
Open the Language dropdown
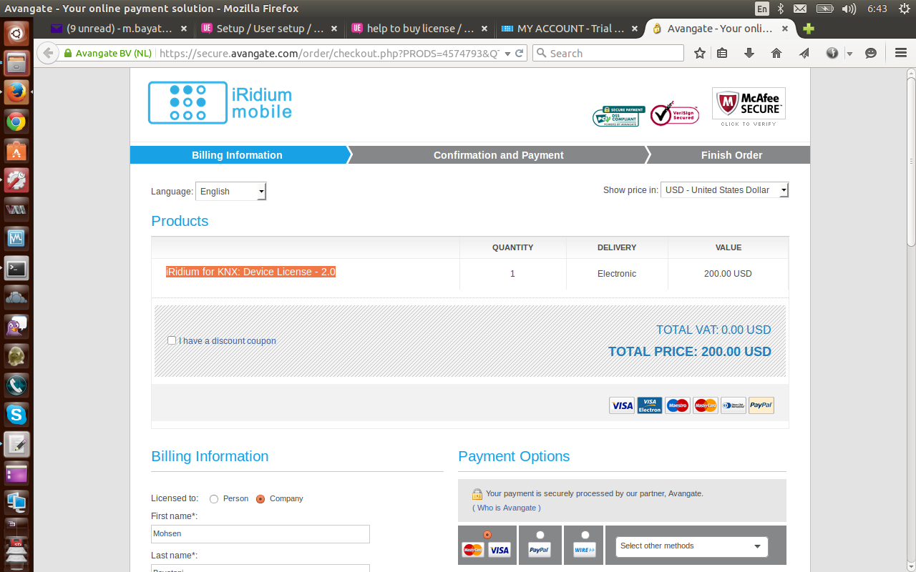click(x=230, y=191)
